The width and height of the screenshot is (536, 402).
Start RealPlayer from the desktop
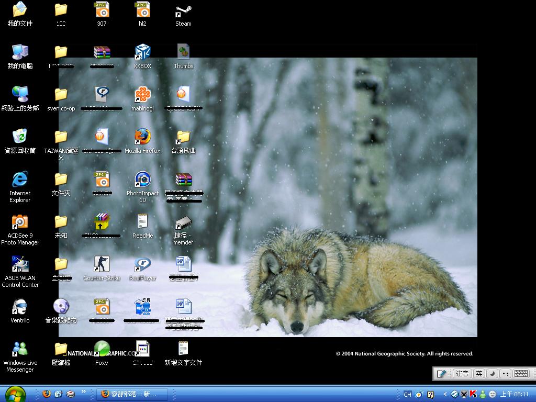142,269
